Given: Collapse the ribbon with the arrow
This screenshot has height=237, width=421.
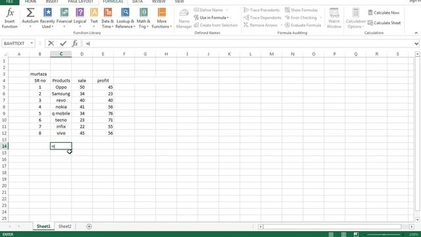Looking at the screenshot, I should pos(416,33).
